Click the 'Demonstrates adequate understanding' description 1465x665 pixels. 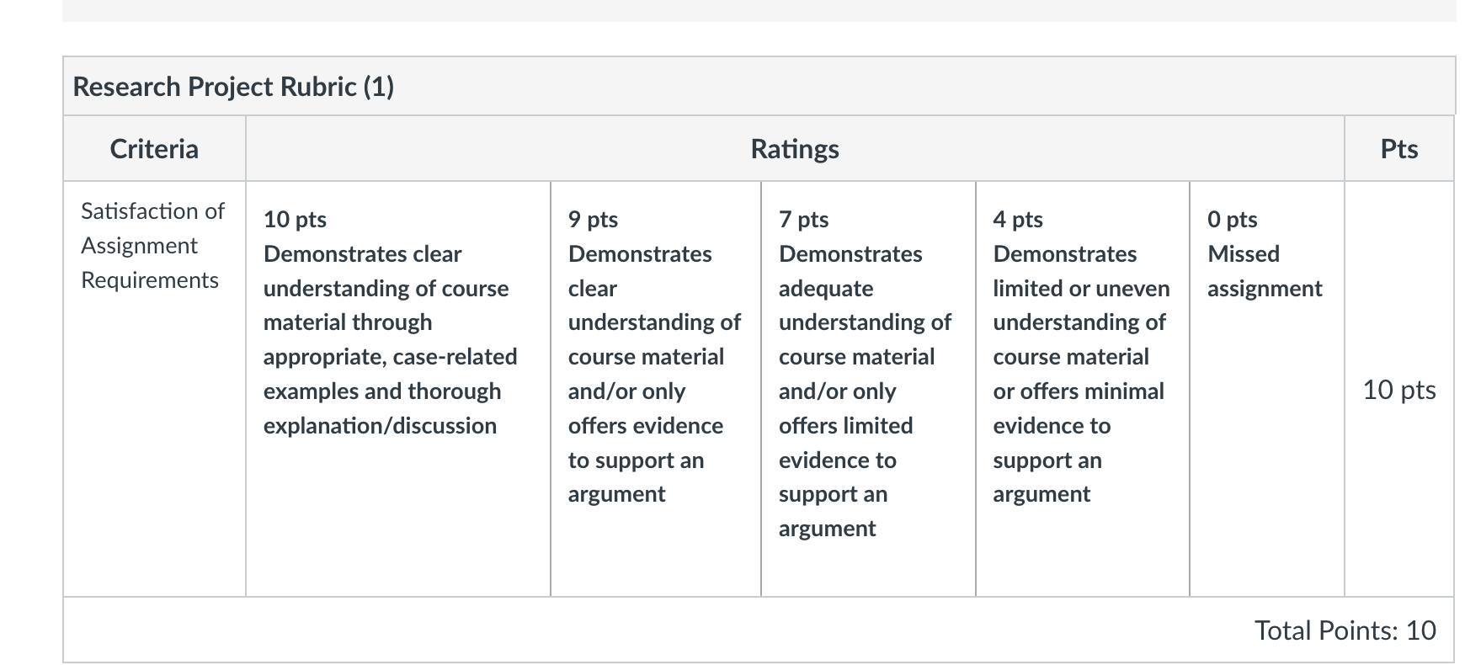point(865,391)
